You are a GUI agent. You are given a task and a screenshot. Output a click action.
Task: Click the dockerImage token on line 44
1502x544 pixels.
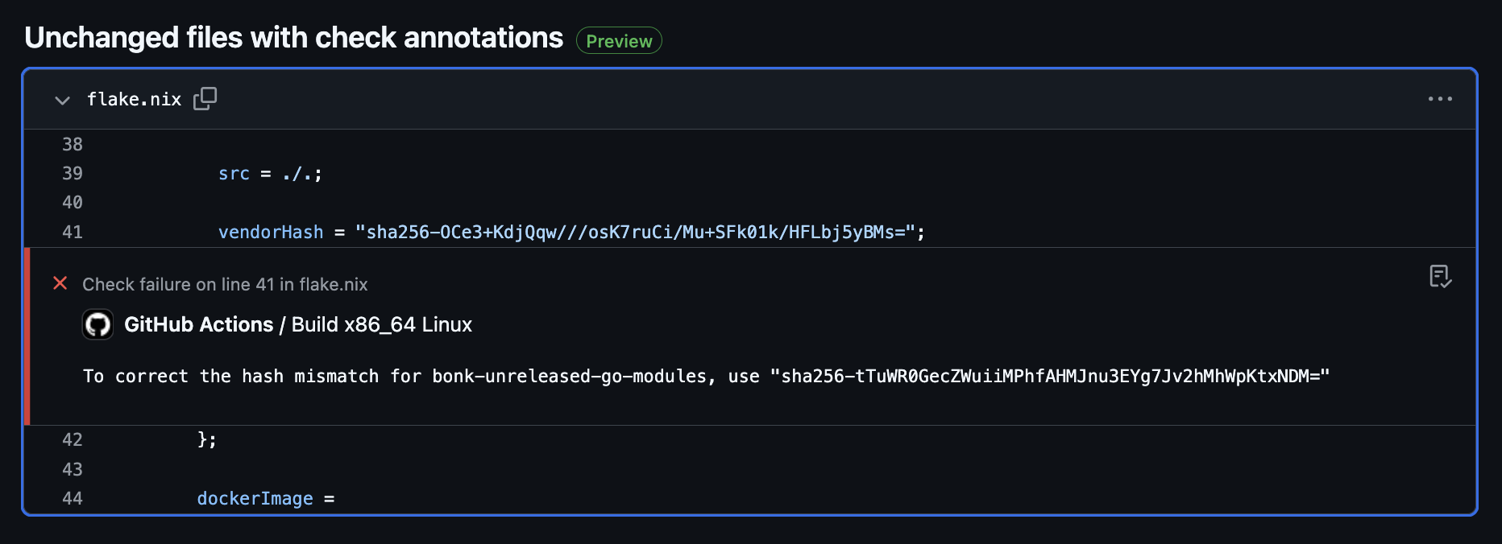point(255,498)
